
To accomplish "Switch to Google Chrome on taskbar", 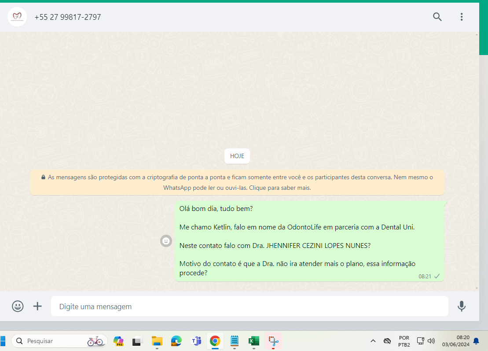I will pos(215,341).
